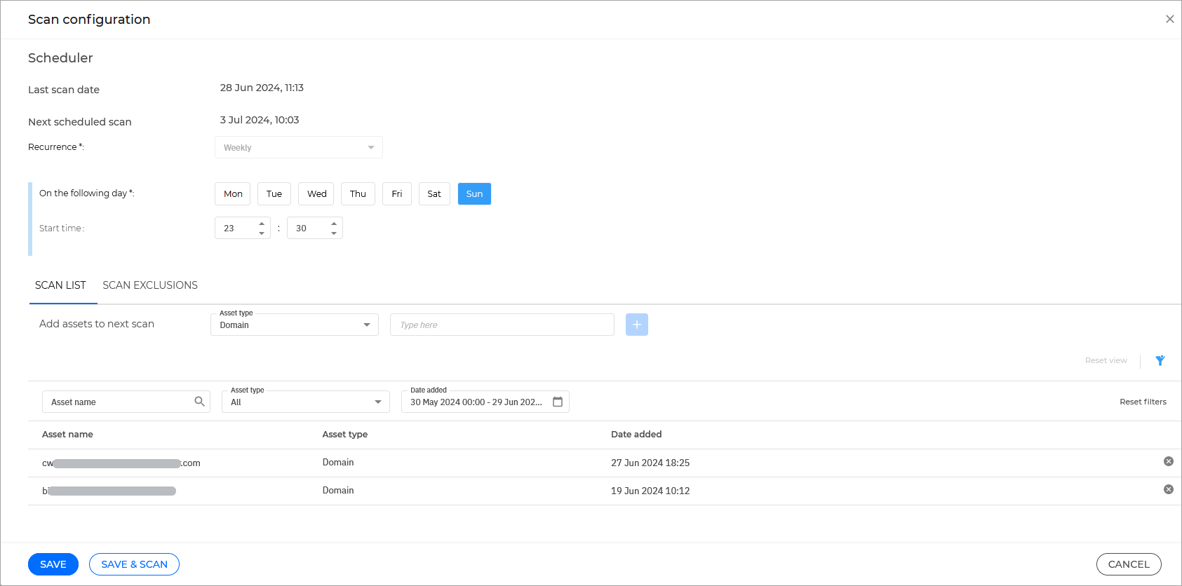Screen dimensions: 1182x586
Task: Switch to the Scan Exclusions tab
Action: (150, 285)
